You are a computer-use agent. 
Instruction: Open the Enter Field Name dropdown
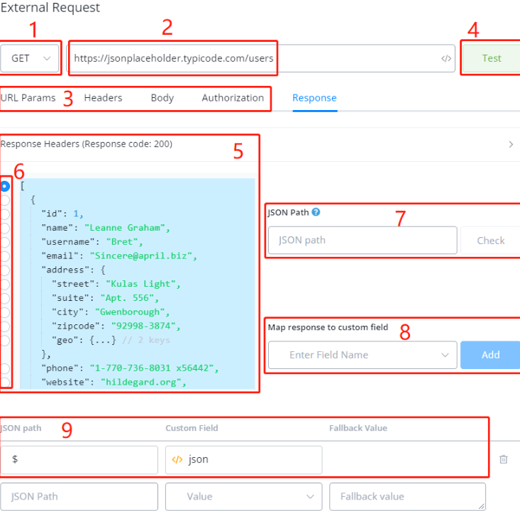(363, 355)
